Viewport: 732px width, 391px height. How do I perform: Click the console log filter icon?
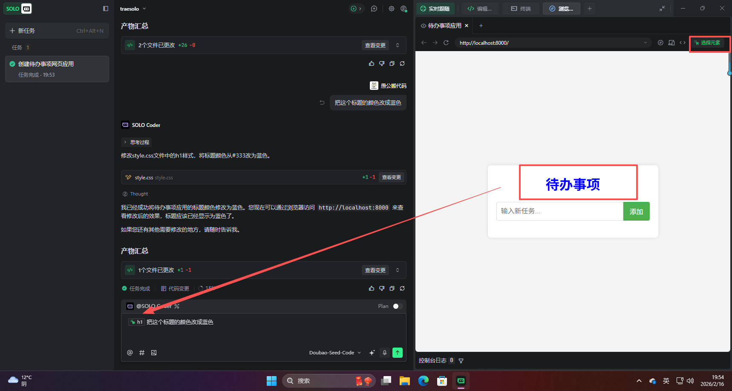pos(461,360)
